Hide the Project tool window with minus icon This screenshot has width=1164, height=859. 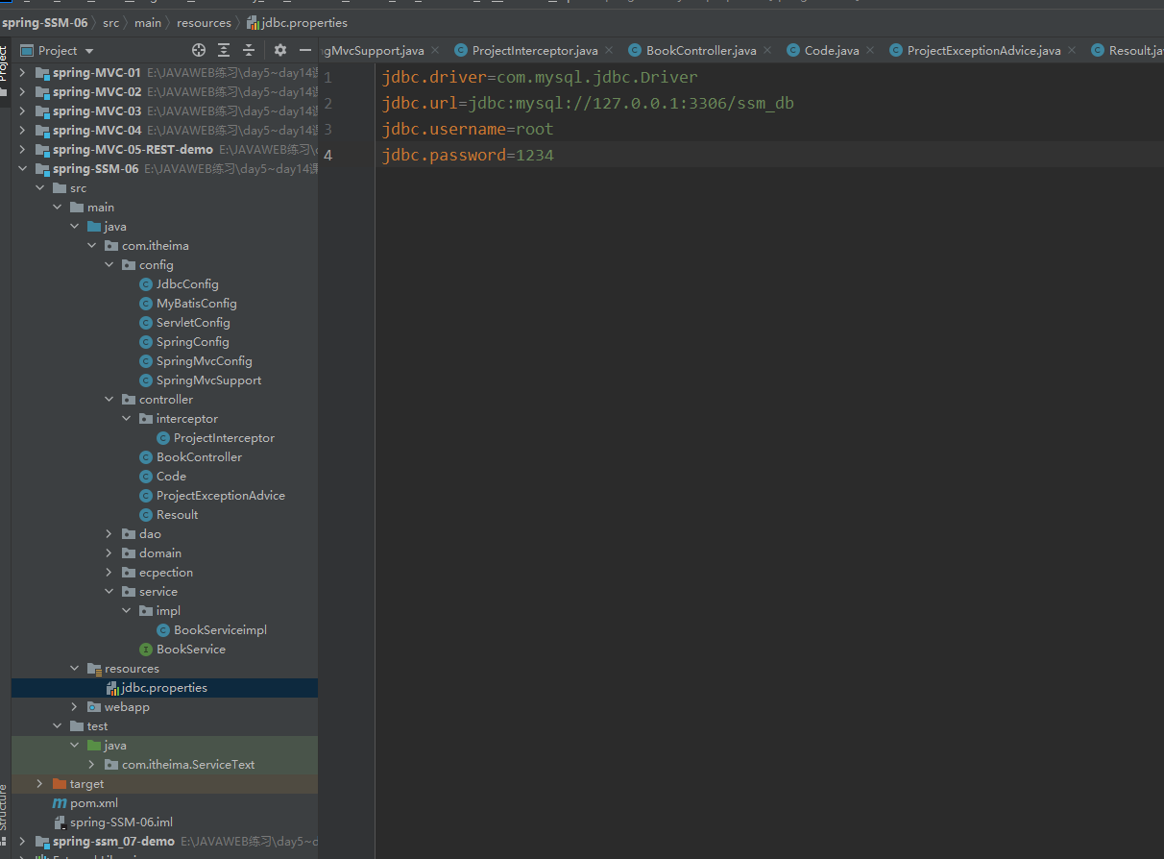coord(305,50)
